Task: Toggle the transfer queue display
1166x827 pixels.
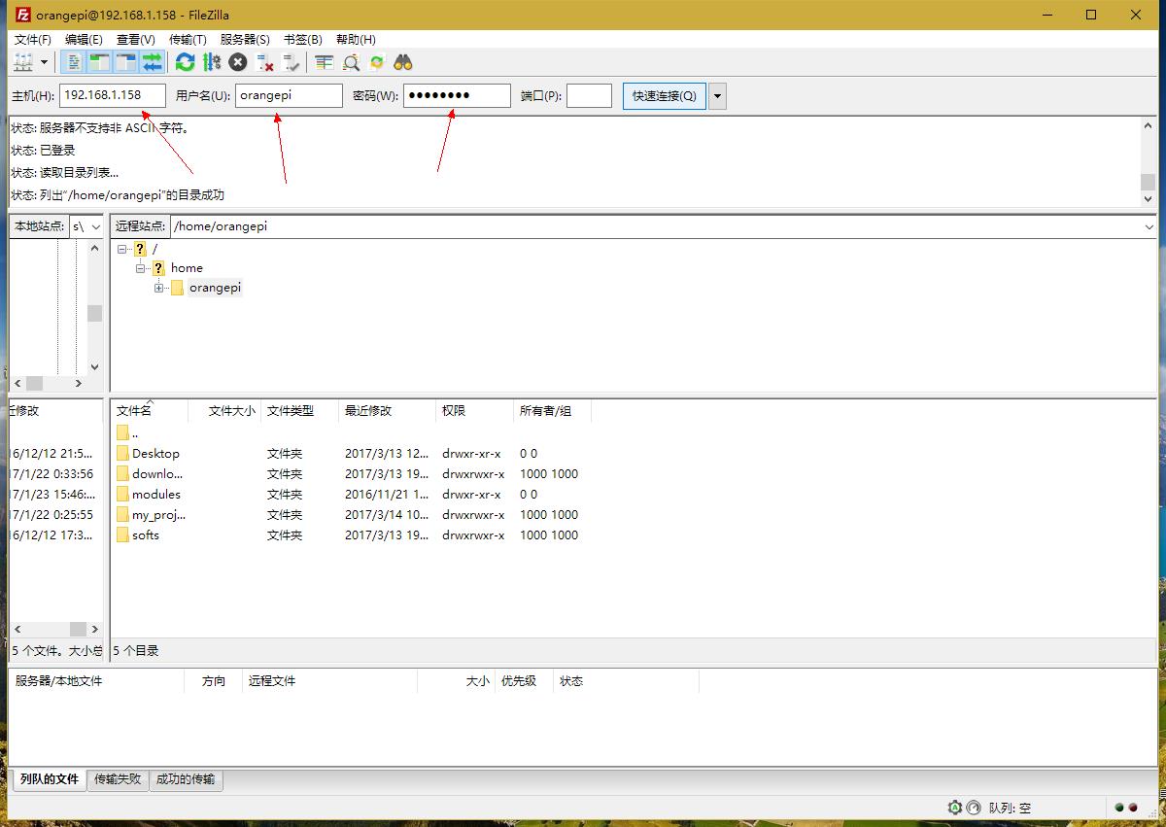Action: coord(152,62)
